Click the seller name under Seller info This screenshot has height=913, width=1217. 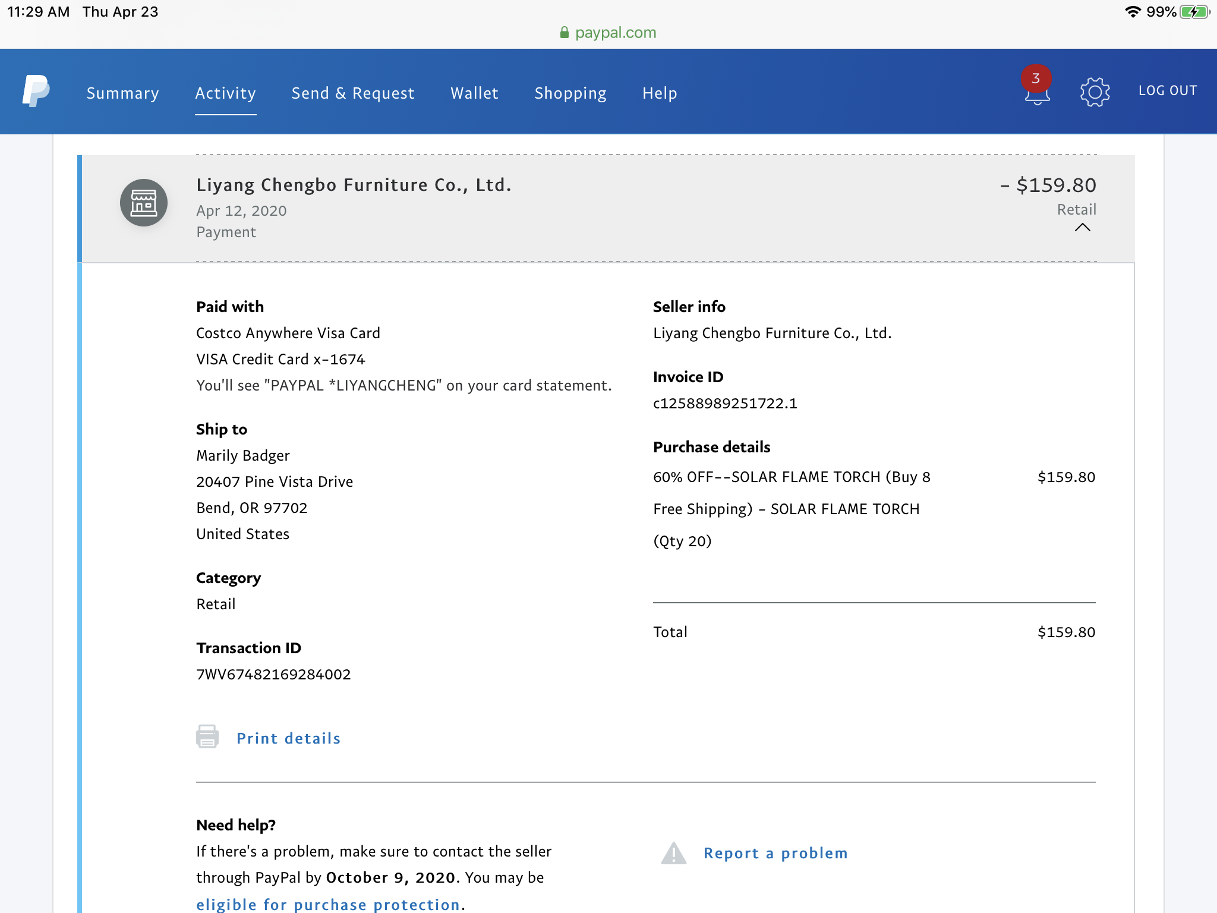(773, 333)
